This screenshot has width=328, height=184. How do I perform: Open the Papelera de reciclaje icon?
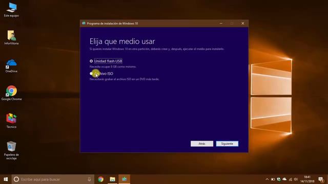11,150
